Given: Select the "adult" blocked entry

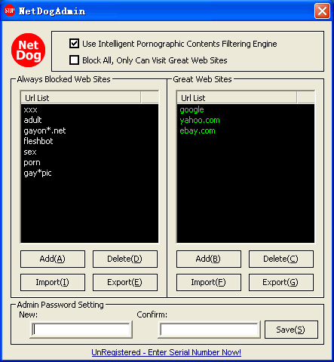Looking at the screenshot, I should [x=32, y=120].
